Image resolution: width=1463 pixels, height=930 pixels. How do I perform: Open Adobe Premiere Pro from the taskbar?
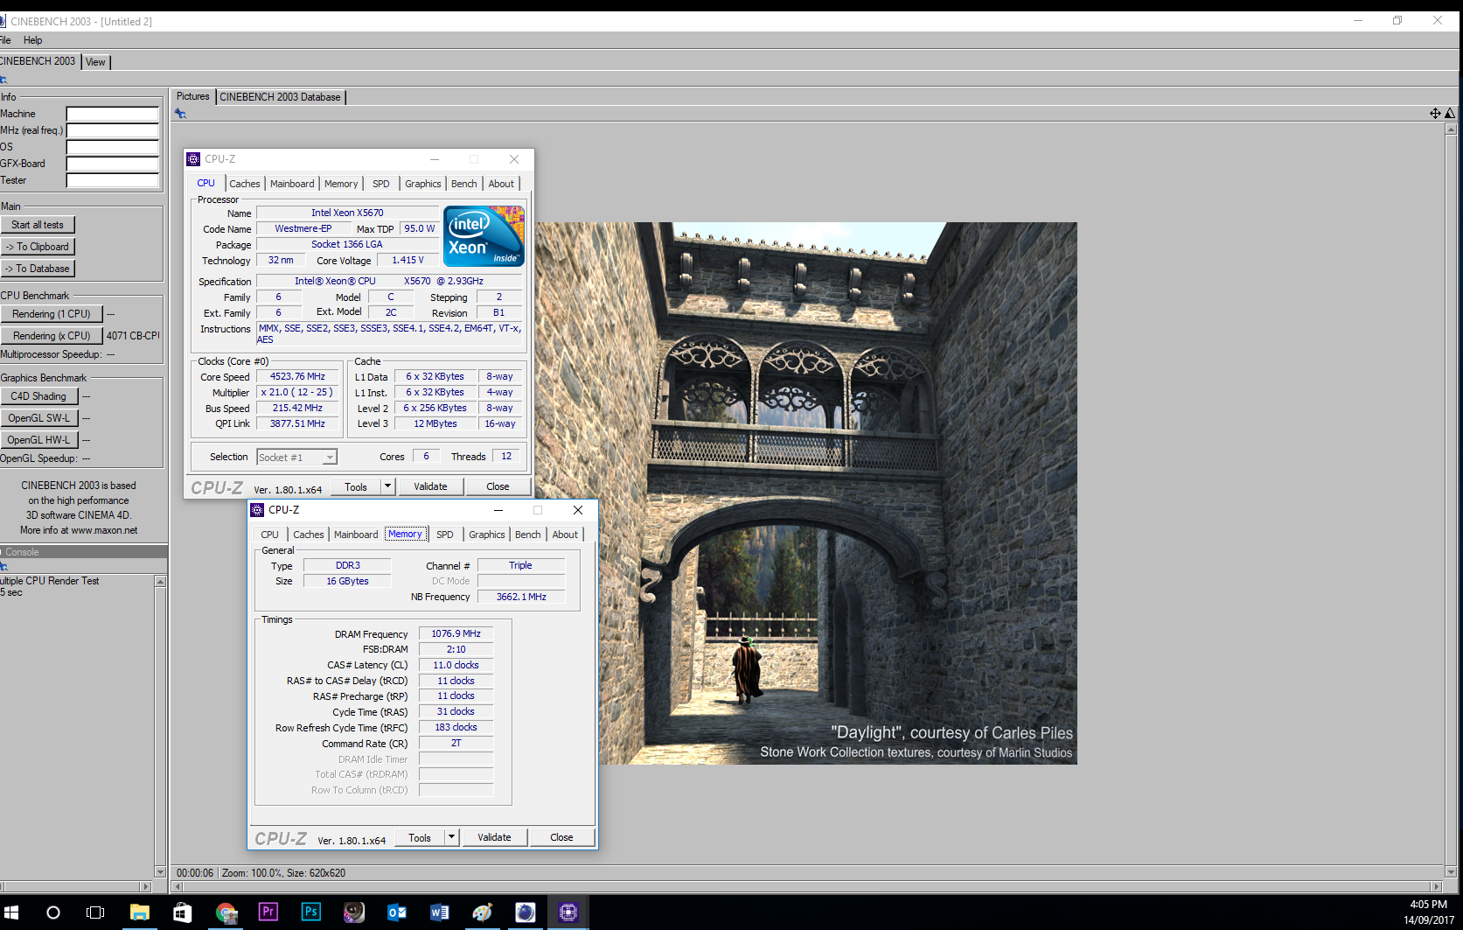click(x=268, y=912)
